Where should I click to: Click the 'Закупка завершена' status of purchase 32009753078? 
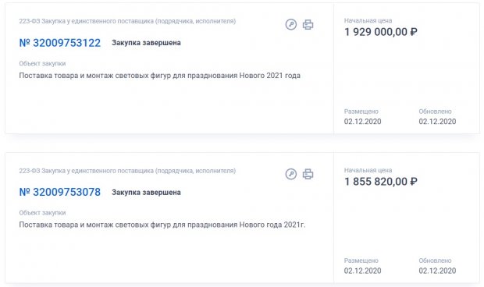[146, 192]
